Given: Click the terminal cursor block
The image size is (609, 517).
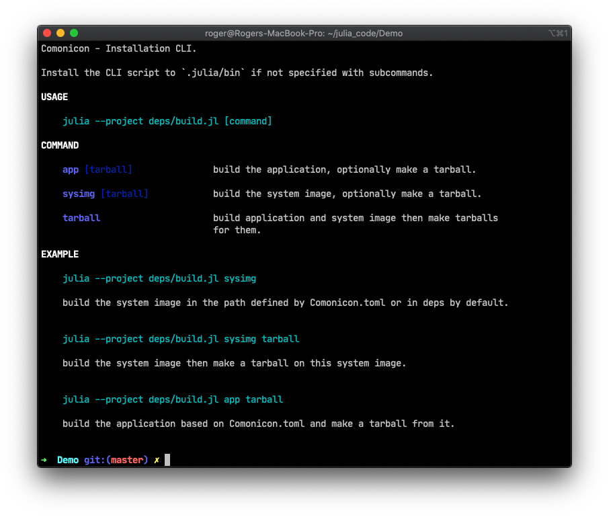Looking at the screenshot, I should pyautogui.click(x=167, y=460).
